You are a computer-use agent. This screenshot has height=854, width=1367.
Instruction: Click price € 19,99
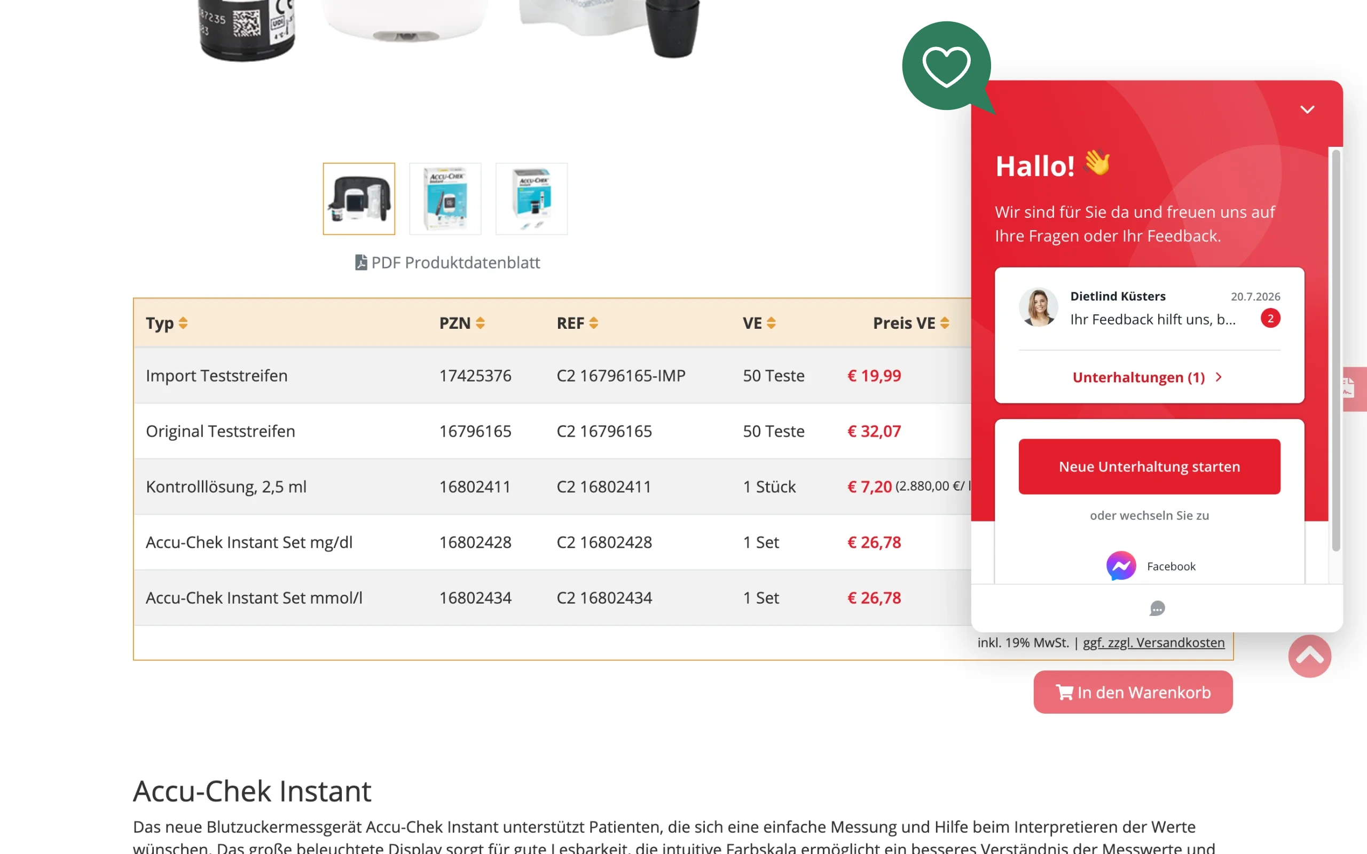pyautogui.click(x=875, y=376)
